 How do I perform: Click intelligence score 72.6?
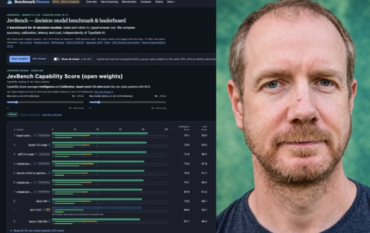[186, 164]
